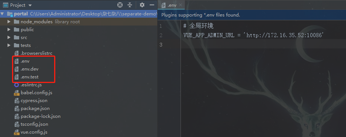
Task: Click the .env.dev file icon
Action: pyautogui.click(x=16, y=69)
